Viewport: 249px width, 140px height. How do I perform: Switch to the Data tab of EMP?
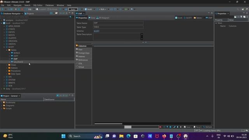92,18
